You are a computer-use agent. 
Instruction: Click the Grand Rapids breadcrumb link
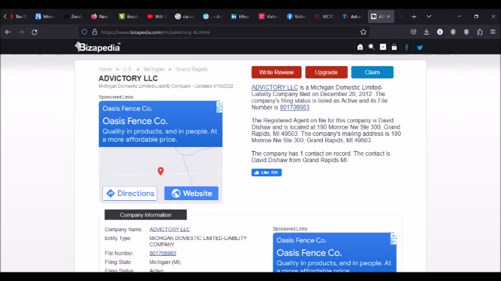coord(191,69)
